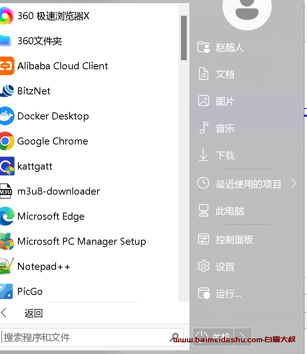Click the control panel icon beside 控制面板
Screen dimensions: 307x354
pyautogui.click(x=204, y=239)
